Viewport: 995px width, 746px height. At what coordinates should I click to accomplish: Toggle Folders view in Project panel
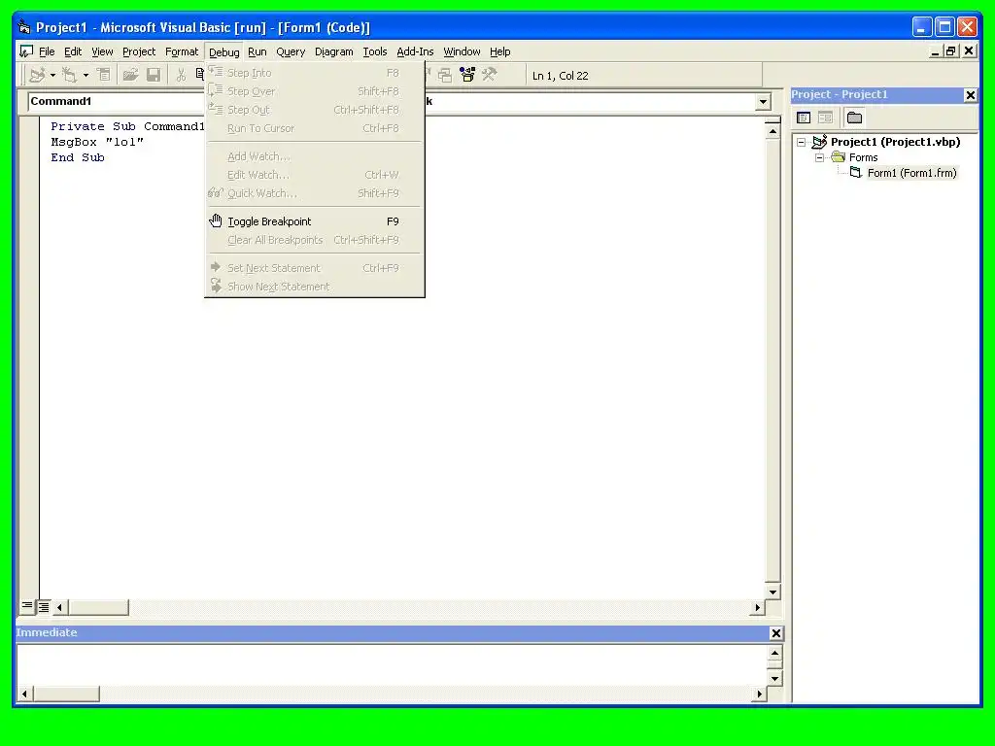coord(854,118)
